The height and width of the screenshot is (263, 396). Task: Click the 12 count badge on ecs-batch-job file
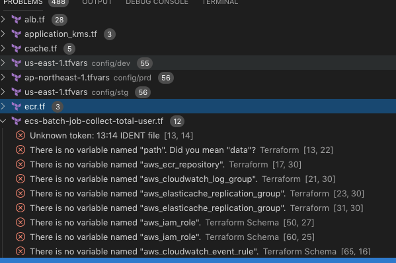pos(177,121)
